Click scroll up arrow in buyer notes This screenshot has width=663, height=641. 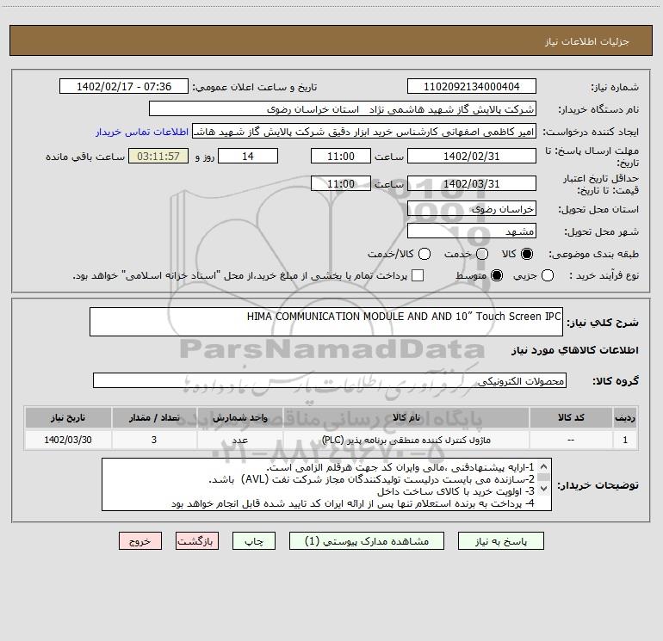pyautogui.click(x=544, y=466)
